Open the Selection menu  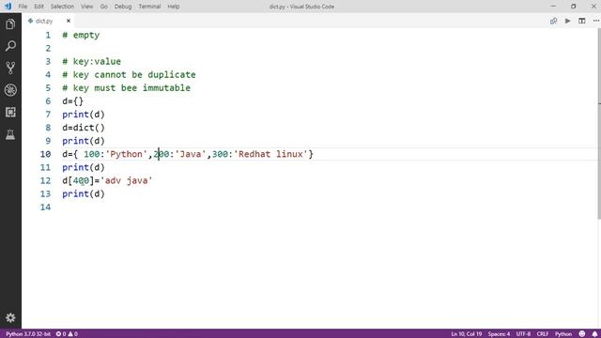click(62, 7)
